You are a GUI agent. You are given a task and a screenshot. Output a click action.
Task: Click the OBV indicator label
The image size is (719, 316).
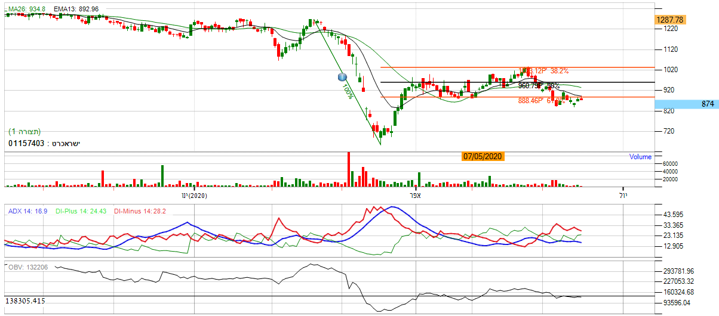point(27,267)
